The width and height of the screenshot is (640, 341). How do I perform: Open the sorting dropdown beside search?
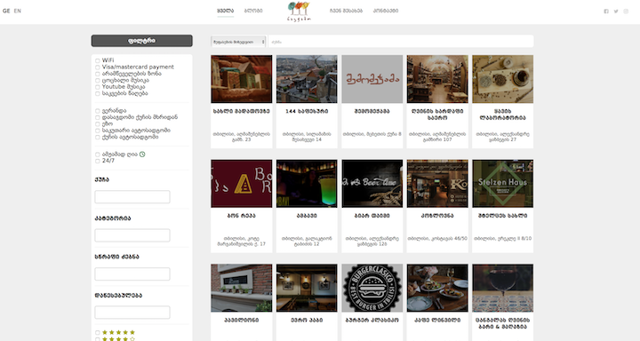pyautogui.click(x=238, y=42)
